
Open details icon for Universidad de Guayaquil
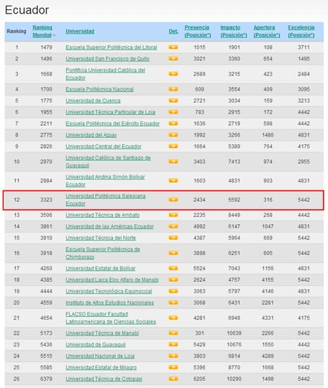(x=173, y=344)
